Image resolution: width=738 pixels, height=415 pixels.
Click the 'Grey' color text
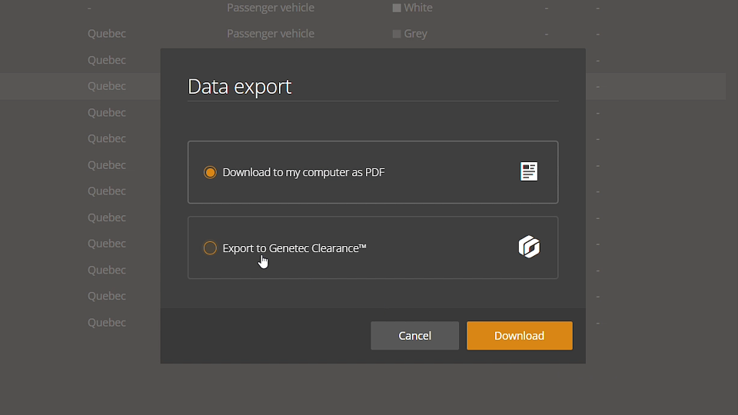click(x=415, y=34)
